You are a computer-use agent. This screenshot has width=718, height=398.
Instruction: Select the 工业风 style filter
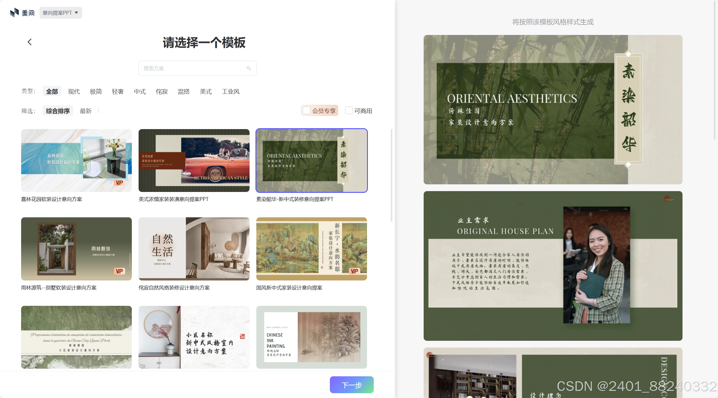pyautogui.click(x=230, y=91)
